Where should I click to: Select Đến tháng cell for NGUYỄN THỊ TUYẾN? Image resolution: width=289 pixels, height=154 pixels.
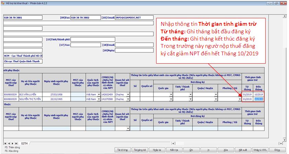click(258, 99)
